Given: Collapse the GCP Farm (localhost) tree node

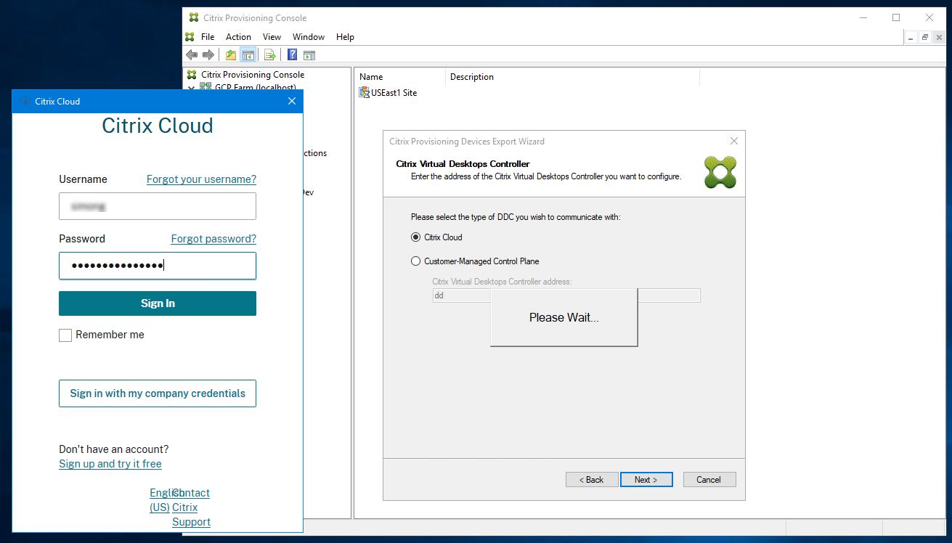Looking at the screenshot, I should click(191, 87).
